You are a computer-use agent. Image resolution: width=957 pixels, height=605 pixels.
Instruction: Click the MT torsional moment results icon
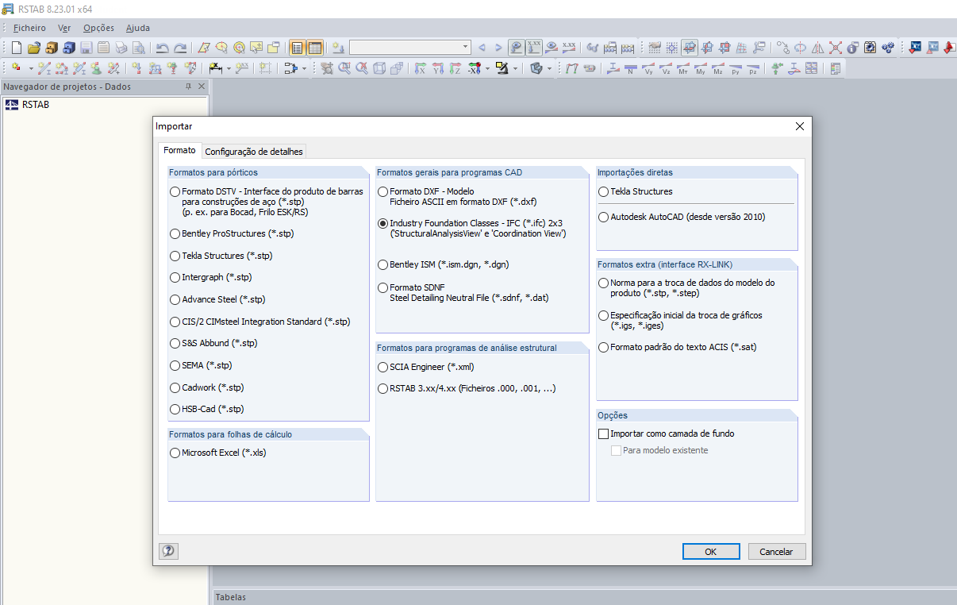click(x=682, y=68)
